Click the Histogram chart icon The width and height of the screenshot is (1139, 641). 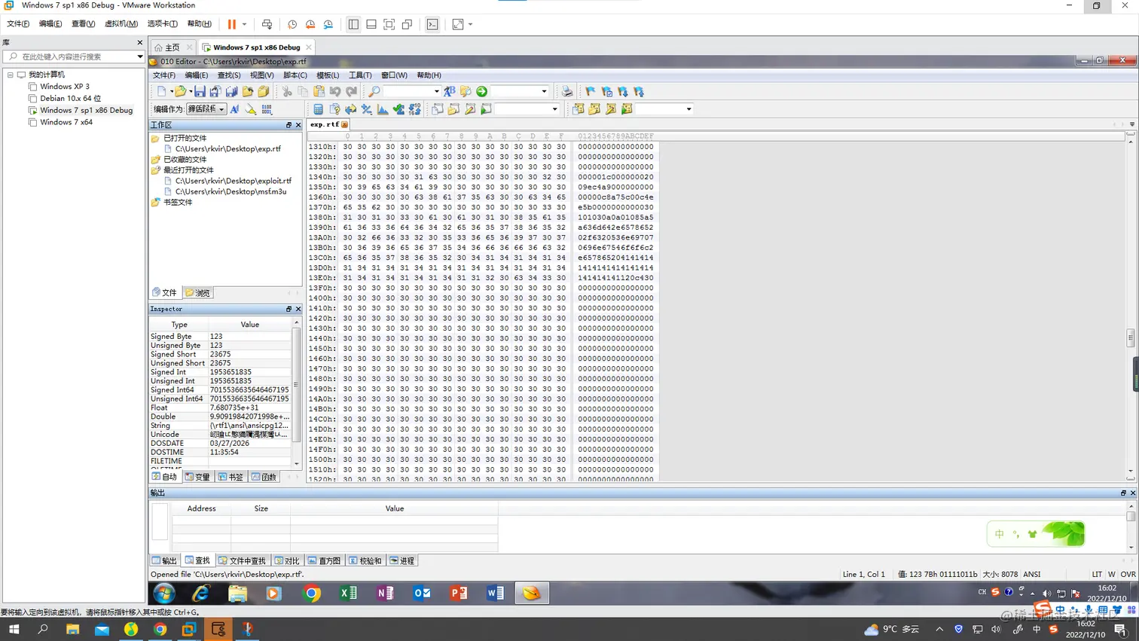tap(383, 109)
